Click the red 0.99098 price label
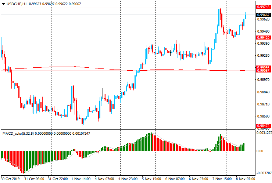This screenshot has height=183, width=272. pyautogui.click(x=262, y=68)
